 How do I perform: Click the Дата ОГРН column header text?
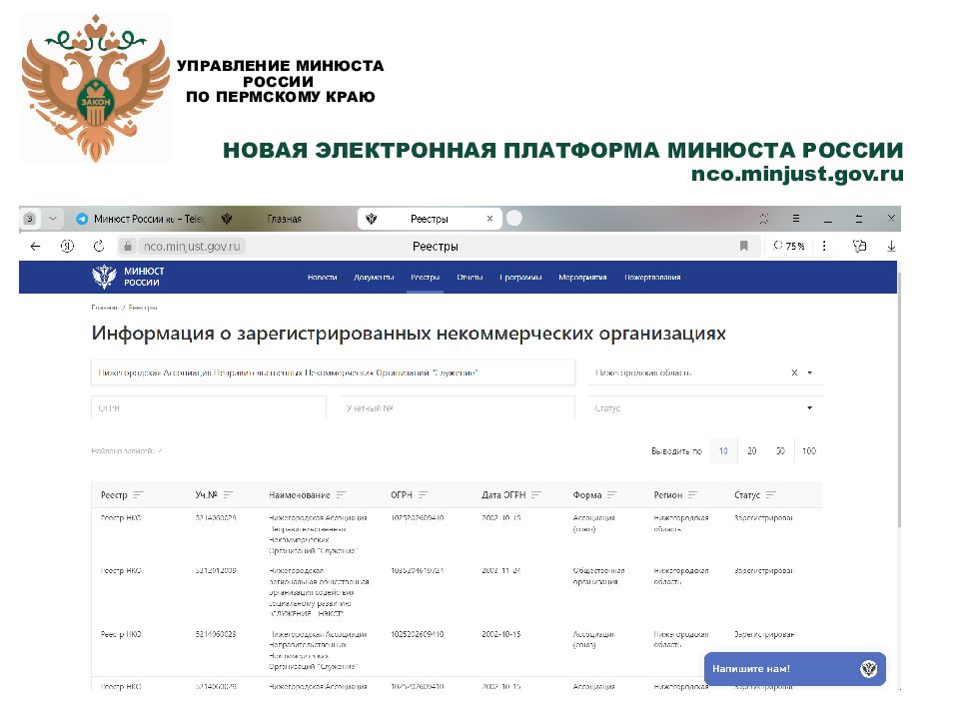tap(503, 494)
